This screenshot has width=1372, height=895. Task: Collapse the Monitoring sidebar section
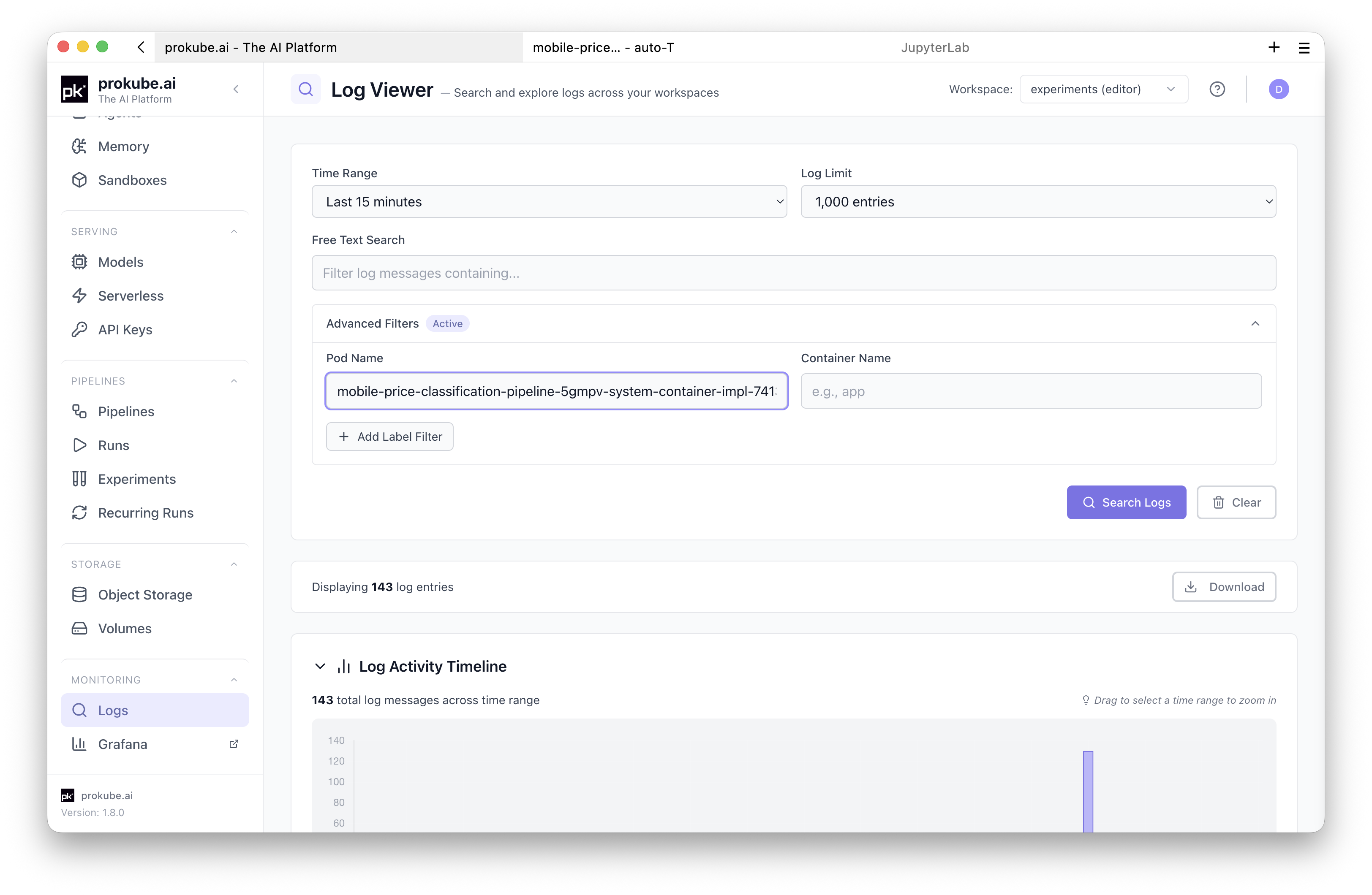(234, 680)
